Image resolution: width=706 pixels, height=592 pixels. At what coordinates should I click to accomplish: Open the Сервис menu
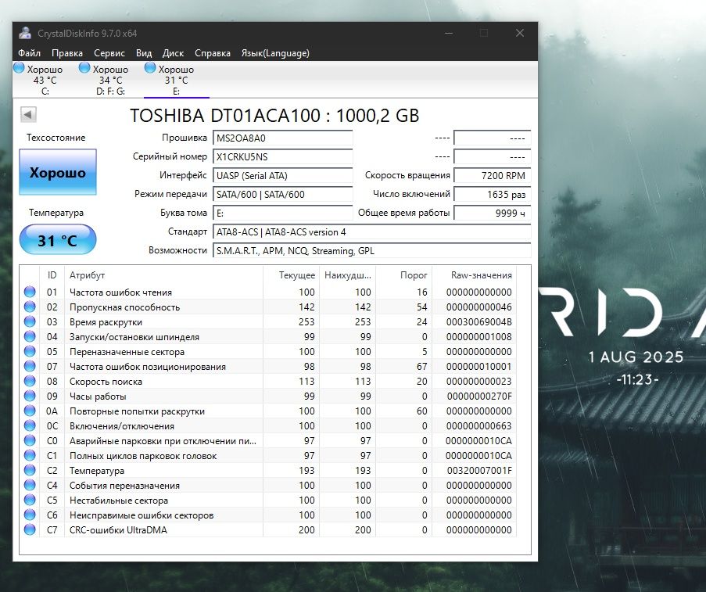click(x=109, y=53)
